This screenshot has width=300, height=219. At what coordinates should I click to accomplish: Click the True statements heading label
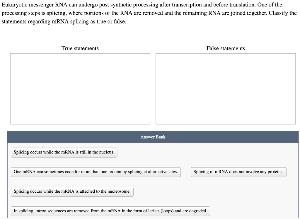pyautogui.click(x=80, y=48)
